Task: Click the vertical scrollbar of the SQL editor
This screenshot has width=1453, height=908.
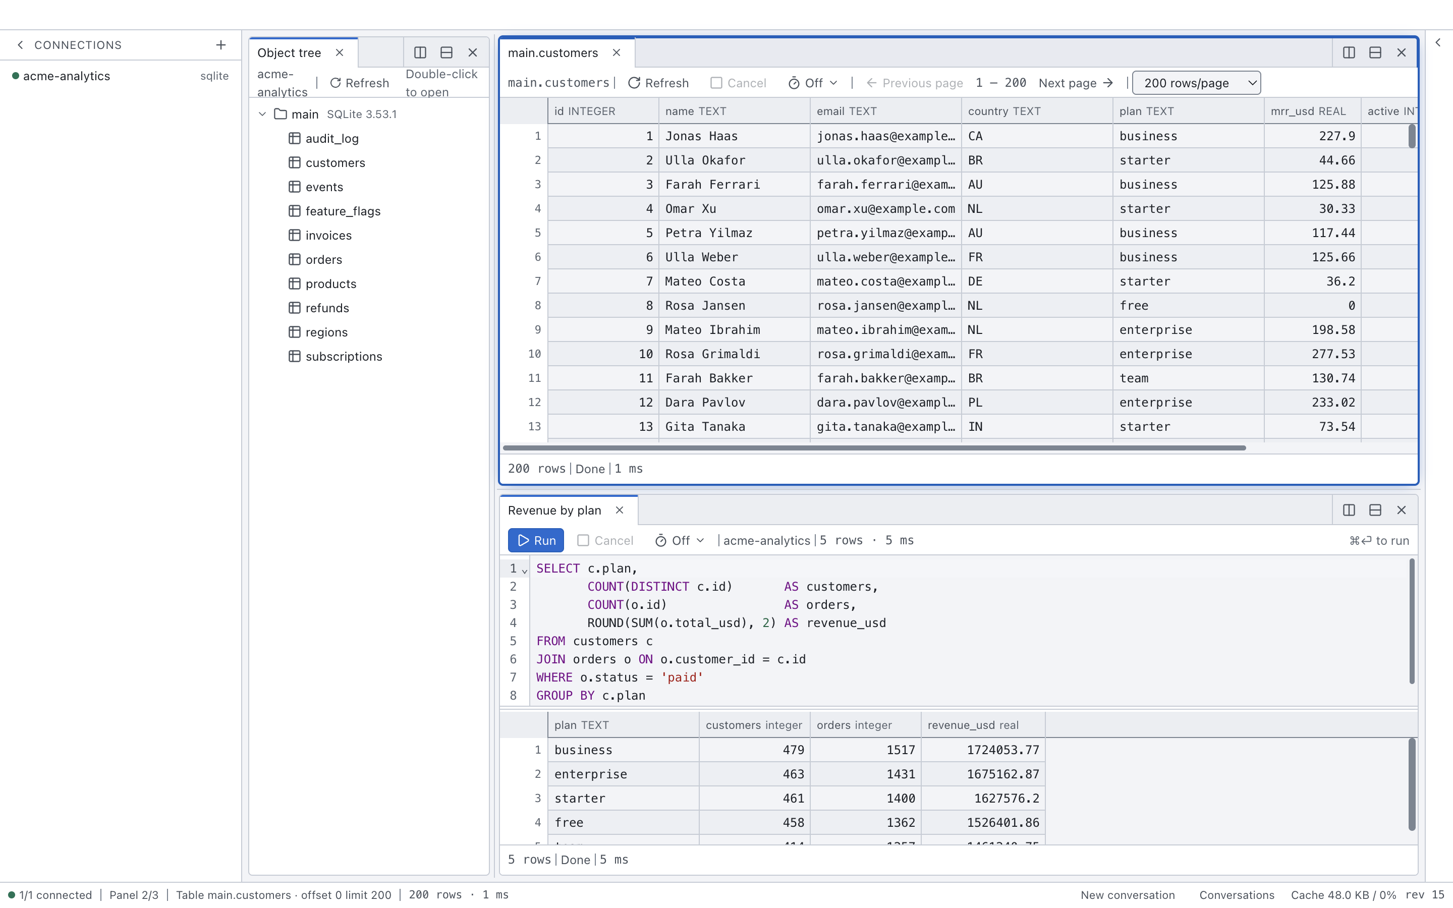Action: 1412,621
